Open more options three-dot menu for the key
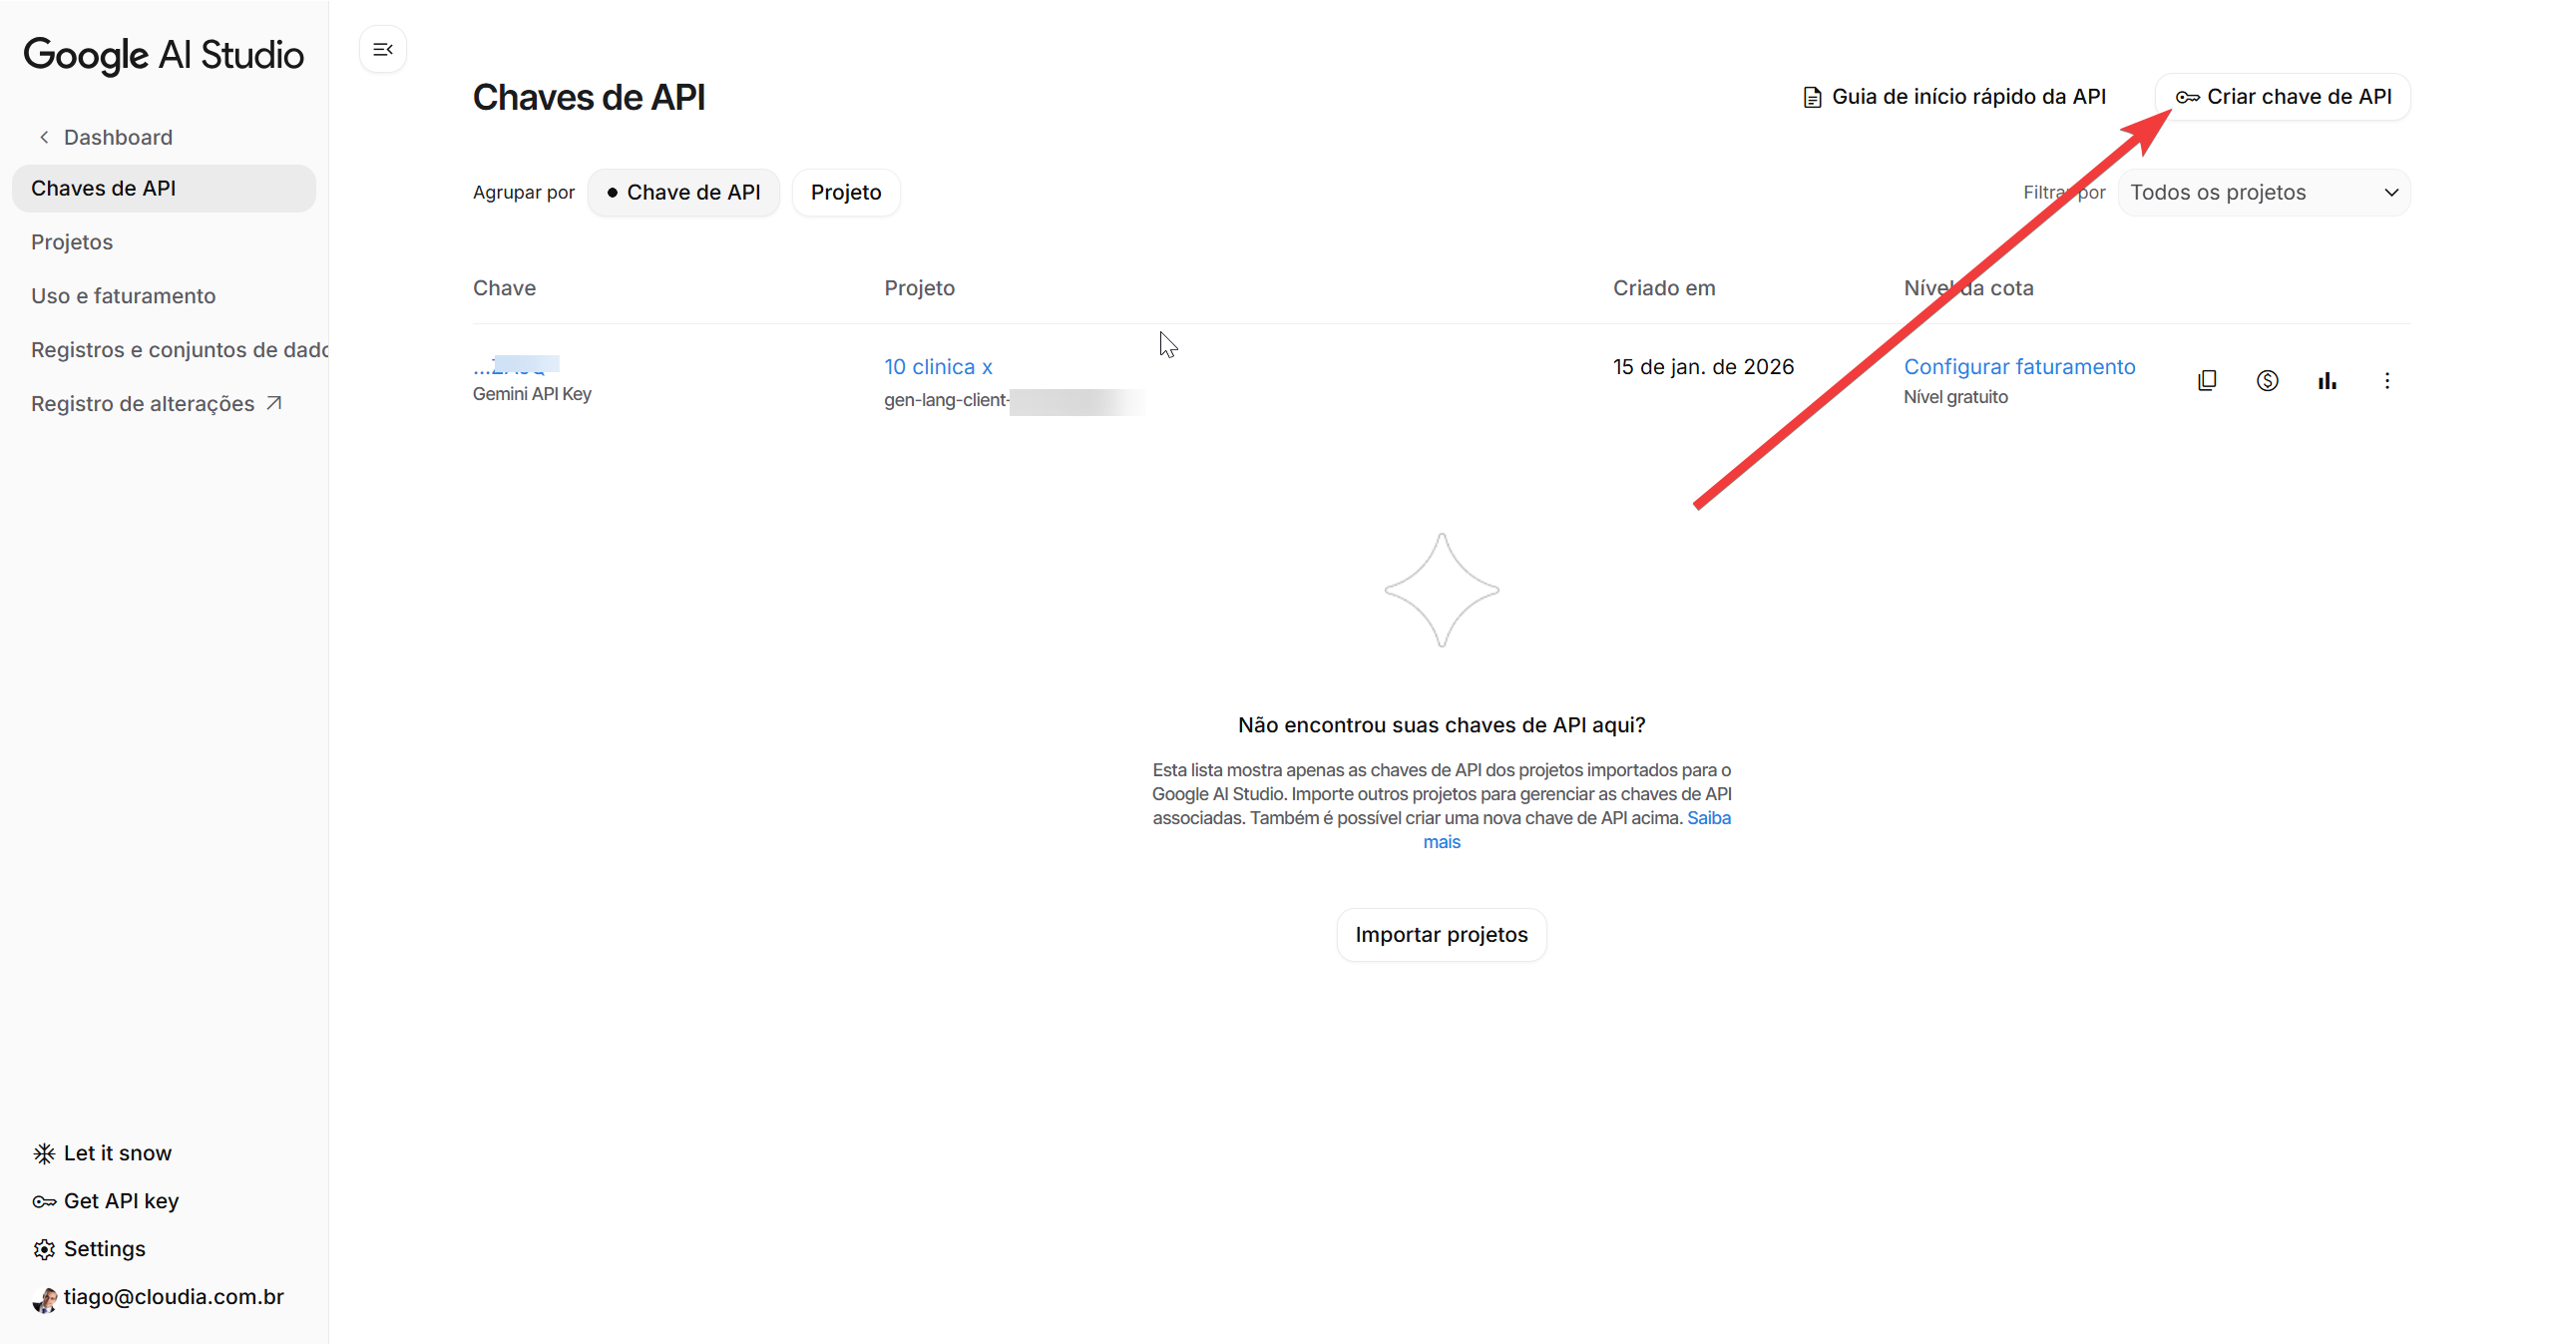The height and width of the screenshot is (1344, 2554). click(2386, 380)
